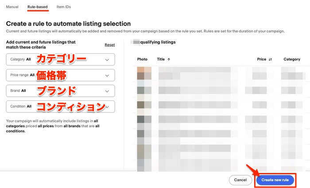Click the Category column header in table
This screenshot has height=188, width=310.
291,59
